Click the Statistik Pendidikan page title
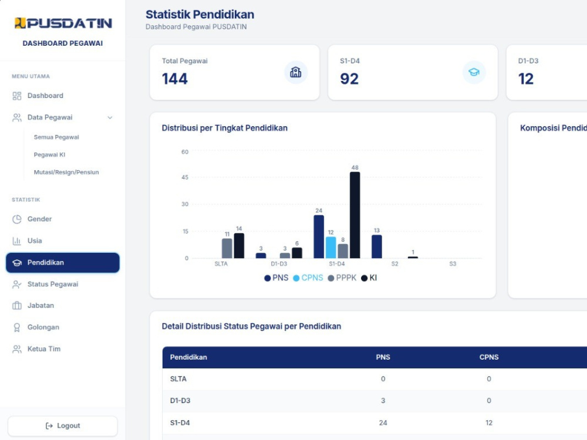 [x=200, y=15]
